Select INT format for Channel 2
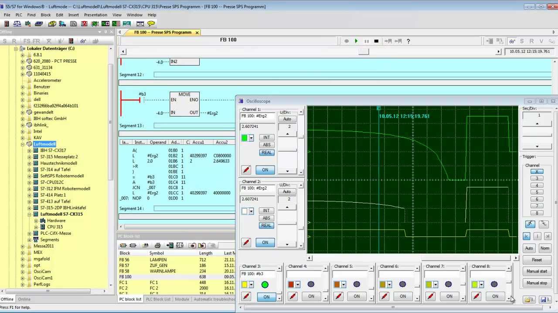The height and width of the screenshot is (313, 558). pyautogui.click(x=266, y=211)
